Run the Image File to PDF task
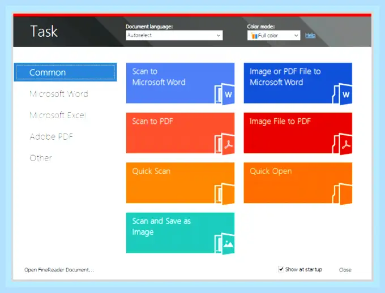The image size is (385, 293). coord(298,133)
